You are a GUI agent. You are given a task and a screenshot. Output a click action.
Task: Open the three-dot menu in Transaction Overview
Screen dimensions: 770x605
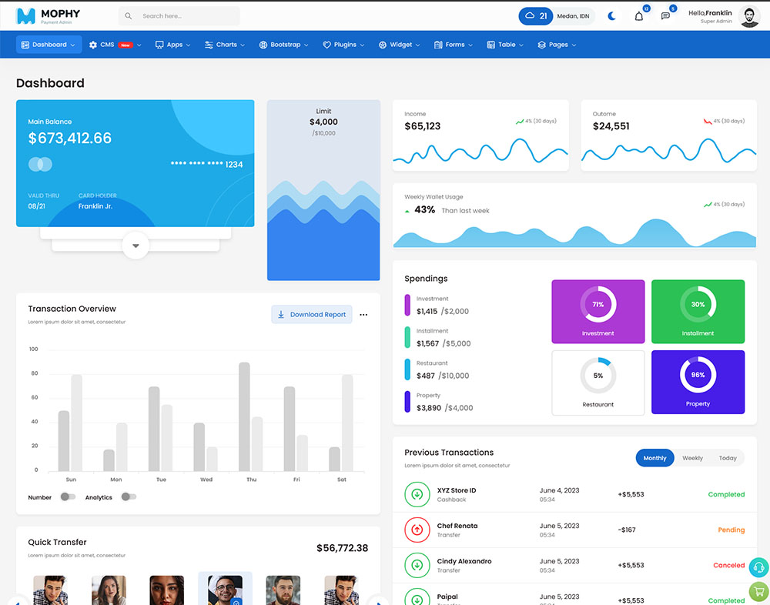click(x=363, y=315)
